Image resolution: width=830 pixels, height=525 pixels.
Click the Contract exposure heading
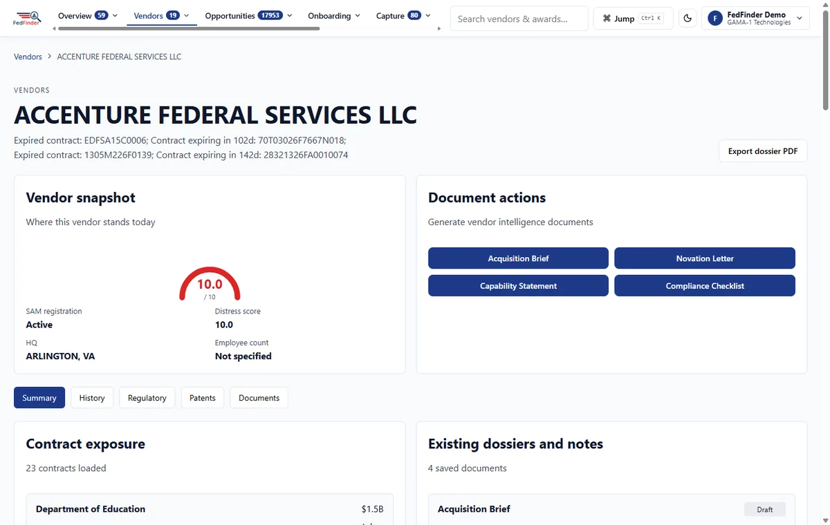point(86,443)
